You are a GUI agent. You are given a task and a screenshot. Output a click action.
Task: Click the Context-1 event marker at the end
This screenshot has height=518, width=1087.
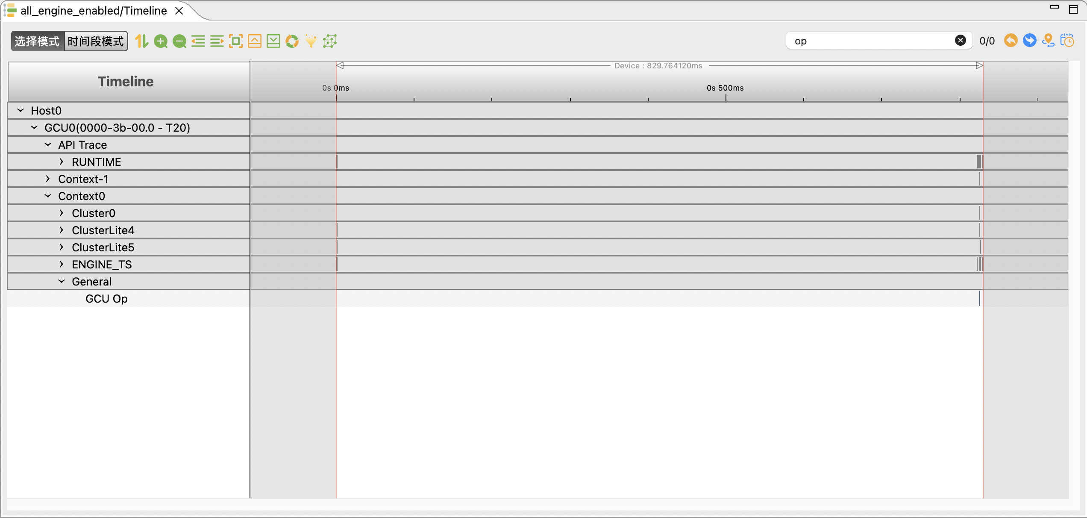(x=979, y=179)
